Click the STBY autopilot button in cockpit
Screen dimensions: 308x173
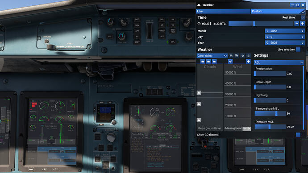click(137, 42)
